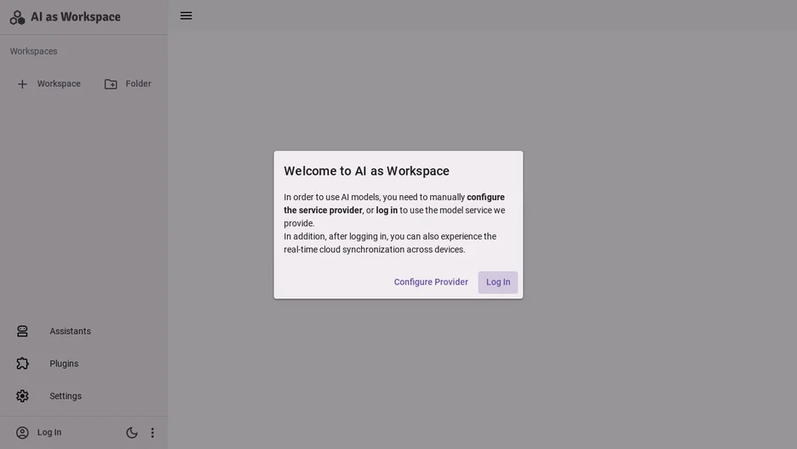Open the three-dot more options menu

click(x=152, y=433)
